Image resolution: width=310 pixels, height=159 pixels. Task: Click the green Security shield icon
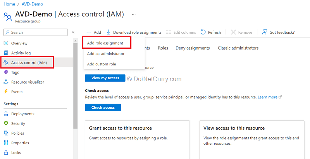(6, 123)
